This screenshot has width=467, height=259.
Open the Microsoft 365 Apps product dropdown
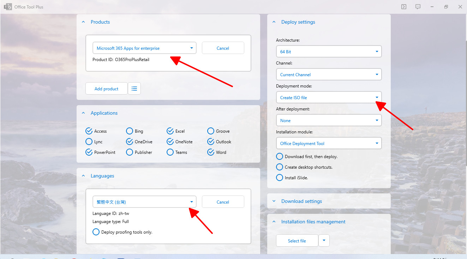coord(144,48)
